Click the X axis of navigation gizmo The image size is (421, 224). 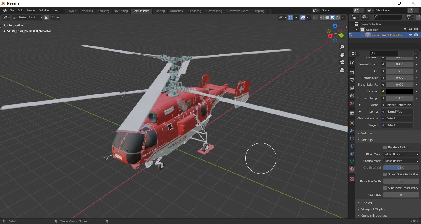tap(330, 36)
